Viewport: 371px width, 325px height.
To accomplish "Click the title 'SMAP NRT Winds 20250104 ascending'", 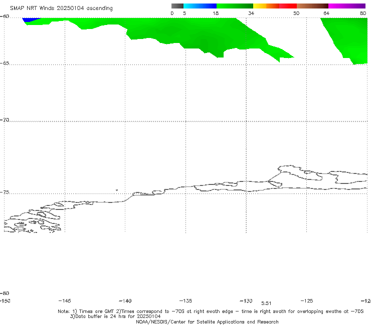I will (61, 8).
